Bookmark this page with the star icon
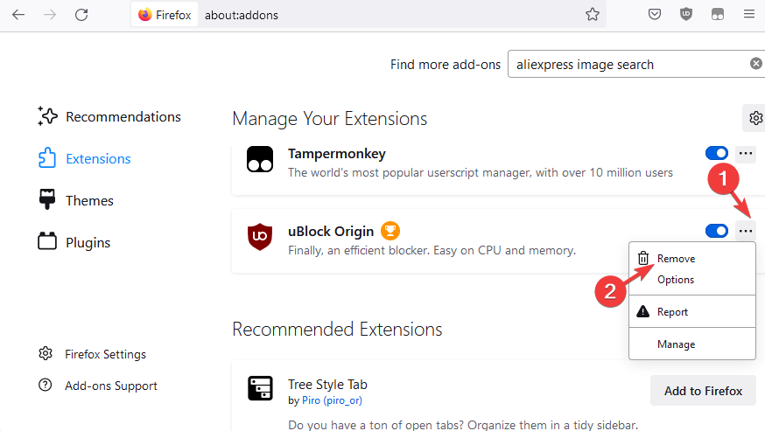Viewport: 765px width, 431px height. (x=593, y=14)
